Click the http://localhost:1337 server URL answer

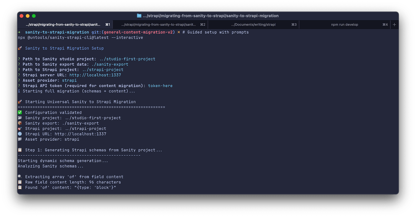tap(95, 75)
